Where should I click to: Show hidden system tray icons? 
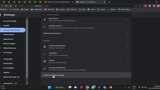[x=125, y=87]
